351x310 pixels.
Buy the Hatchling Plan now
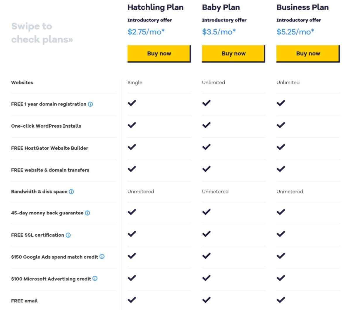click(x=159, y=53)
